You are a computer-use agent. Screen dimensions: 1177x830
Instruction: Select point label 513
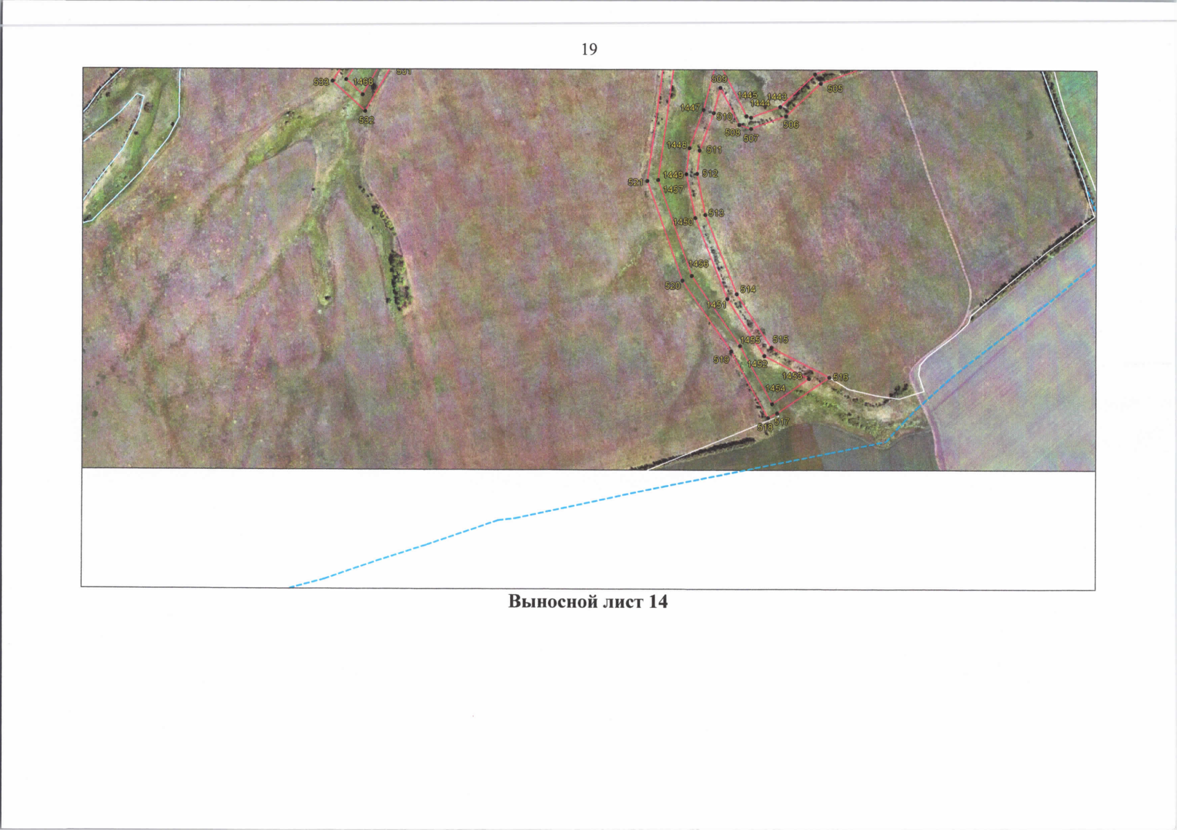[x=716, y=213]
